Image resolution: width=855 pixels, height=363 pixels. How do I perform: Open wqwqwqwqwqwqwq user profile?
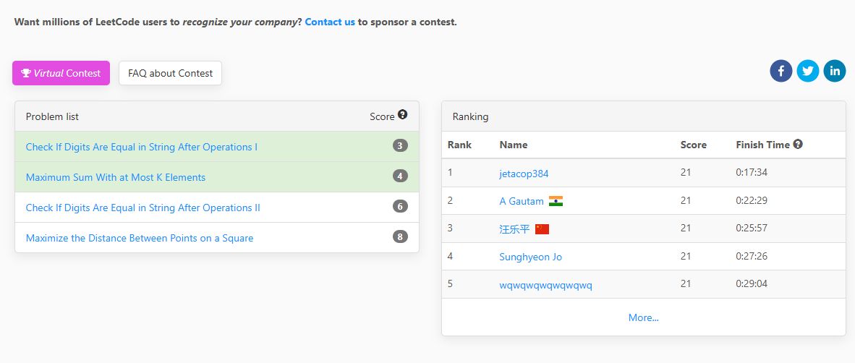click(545, 285)
